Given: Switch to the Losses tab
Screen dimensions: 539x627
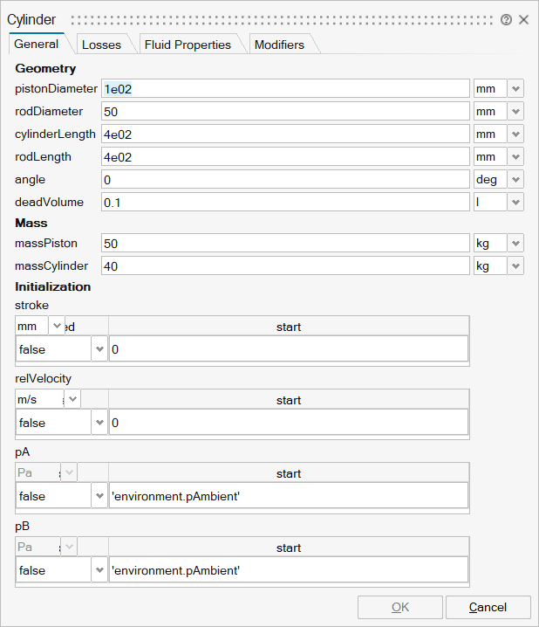Looking at the screenshot, I should pyautogui.click(x=101, y=45).
